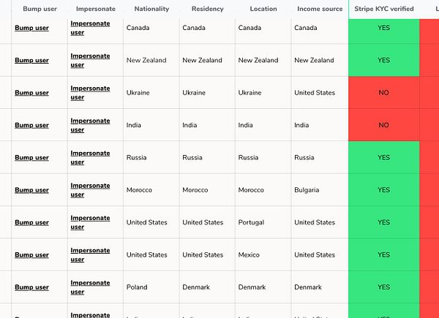Select the red NO cell in Ukraine row
439x318 pixels.
pos(383,93)
